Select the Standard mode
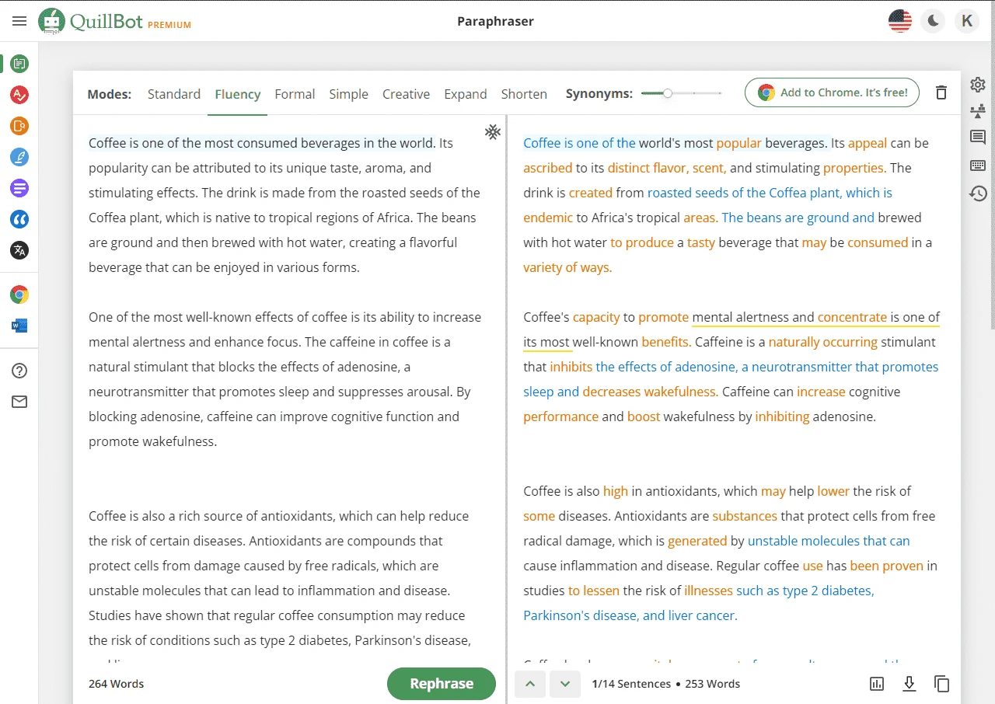The height and width of the screenshot is (704, 995). click(174, 94)
